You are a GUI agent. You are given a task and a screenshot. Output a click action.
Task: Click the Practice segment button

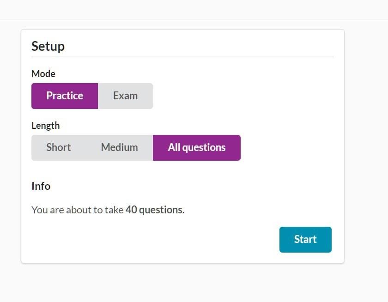pos(64,96)
